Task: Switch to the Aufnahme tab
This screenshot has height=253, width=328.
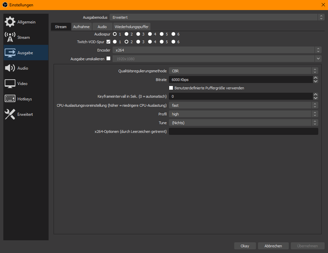Action: coord(81,27)
